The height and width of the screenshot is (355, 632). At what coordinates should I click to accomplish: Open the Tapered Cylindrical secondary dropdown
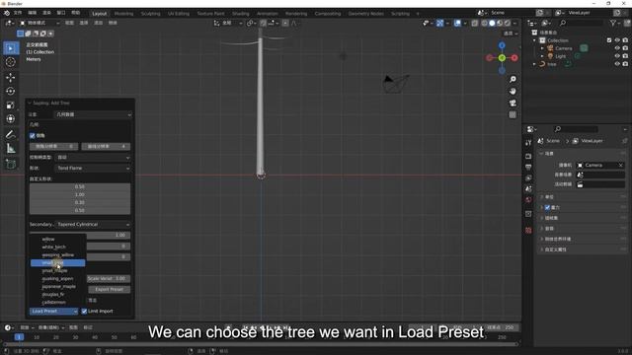(x=93, y=225)
